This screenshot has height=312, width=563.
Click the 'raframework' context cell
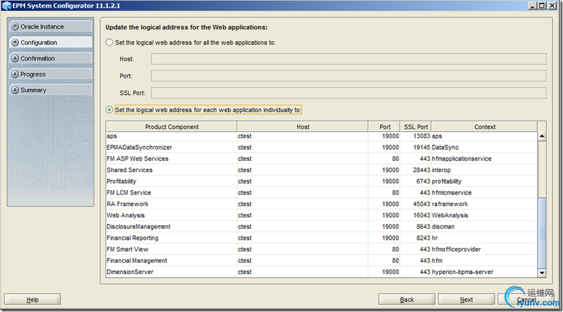point(484,204)
